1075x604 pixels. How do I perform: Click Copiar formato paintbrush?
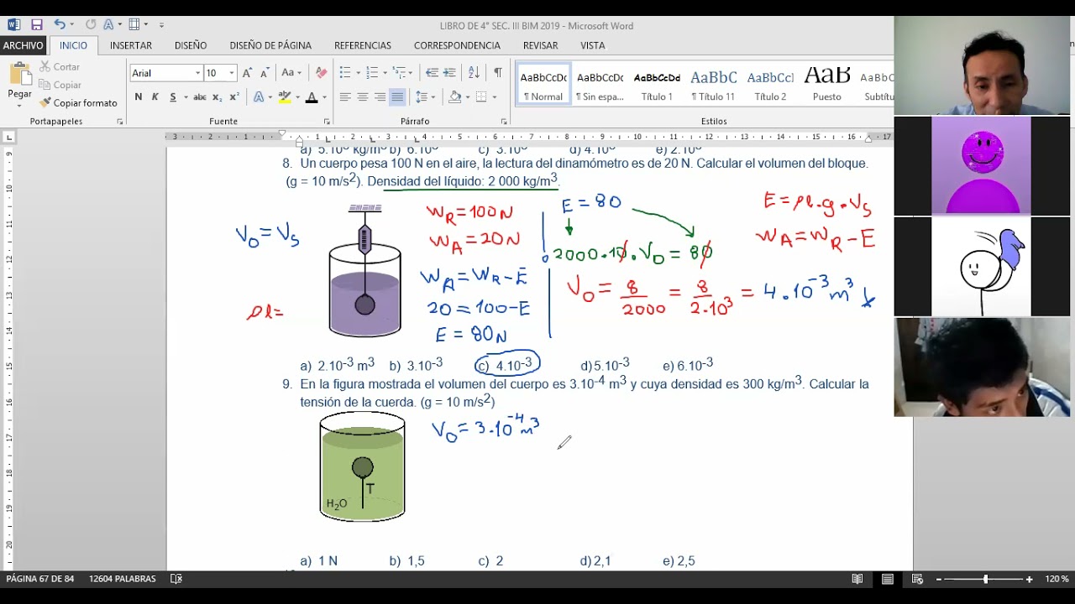click(77, 103)
